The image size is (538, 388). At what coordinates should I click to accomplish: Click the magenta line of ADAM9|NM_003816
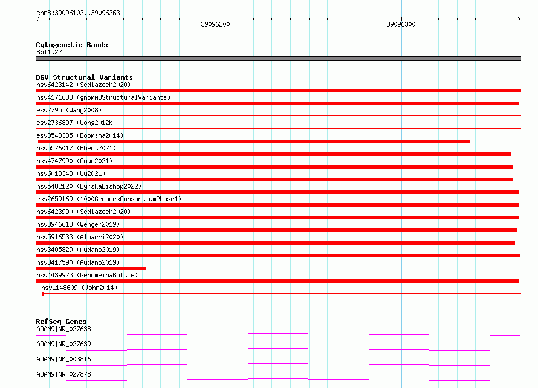[x=278, y=364]
